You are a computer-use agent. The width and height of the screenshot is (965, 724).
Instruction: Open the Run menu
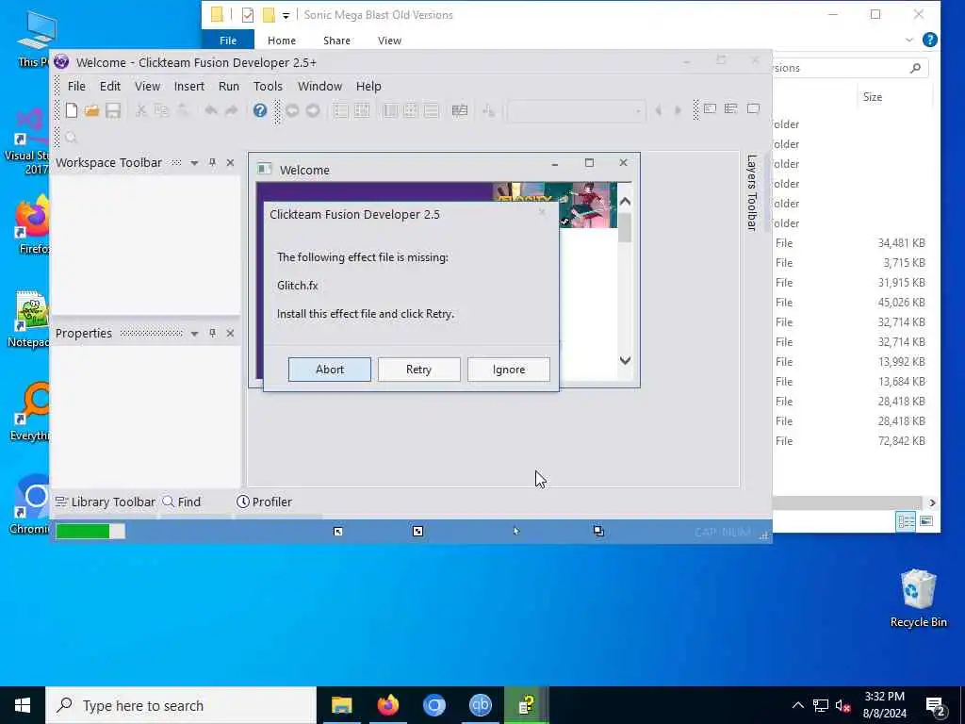pos(228,86)
